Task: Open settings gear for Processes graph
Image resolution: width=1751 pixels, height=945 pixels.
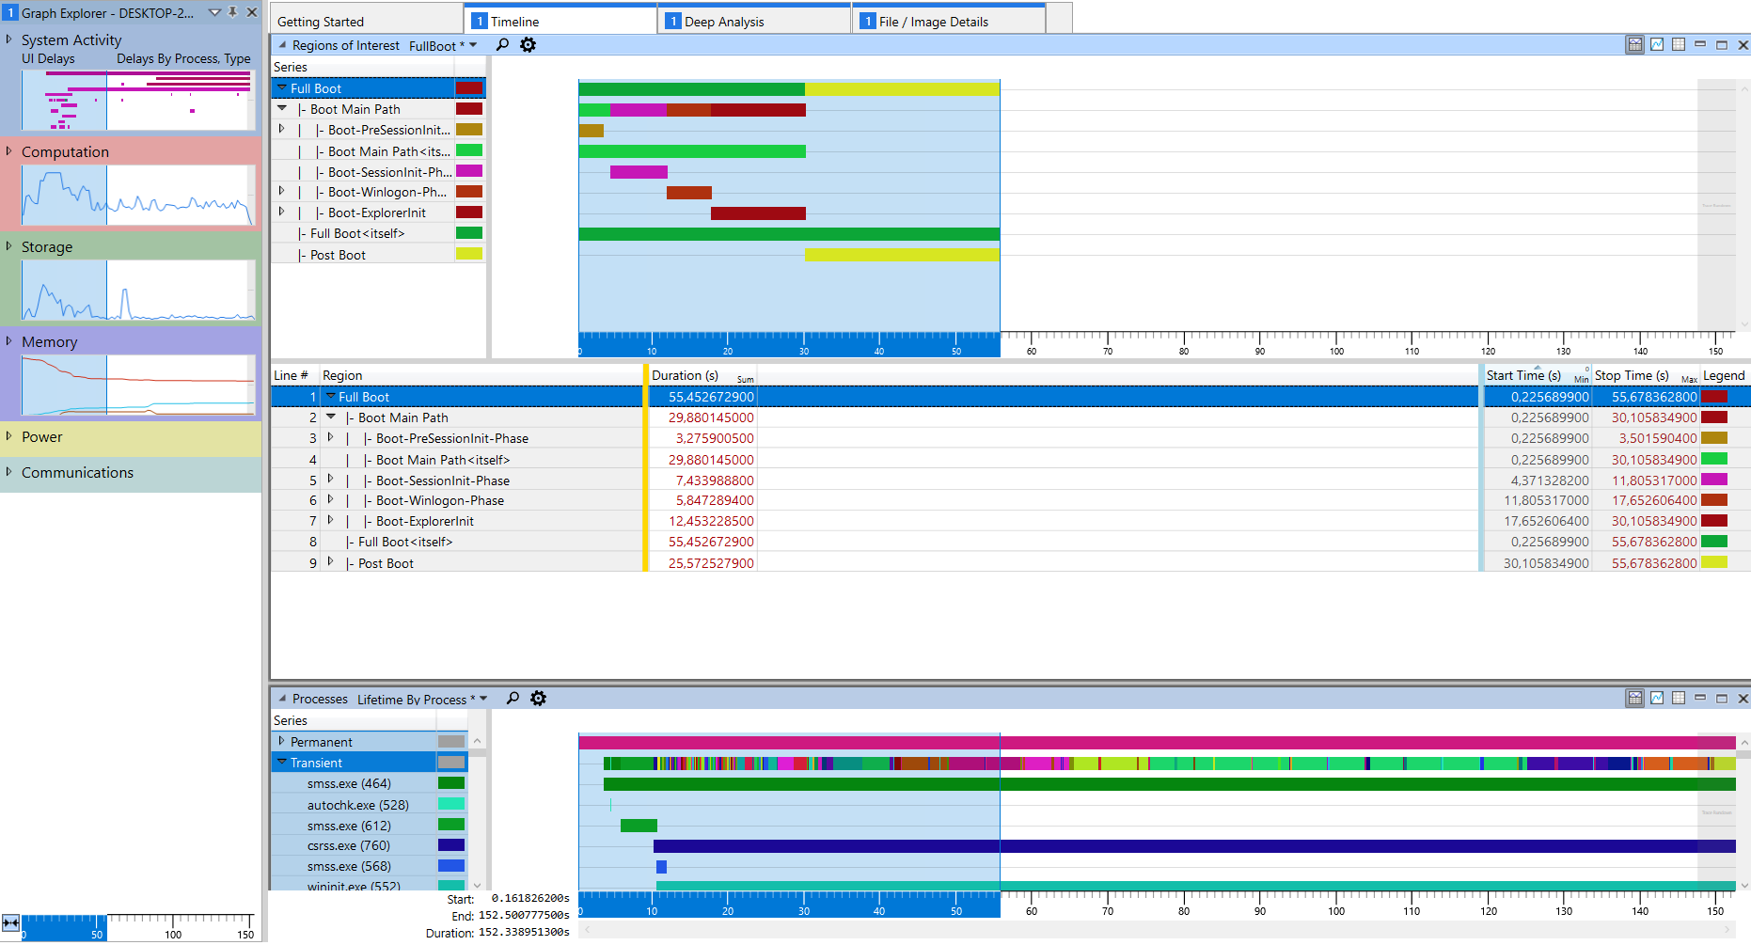Action: tap(538, 699)
